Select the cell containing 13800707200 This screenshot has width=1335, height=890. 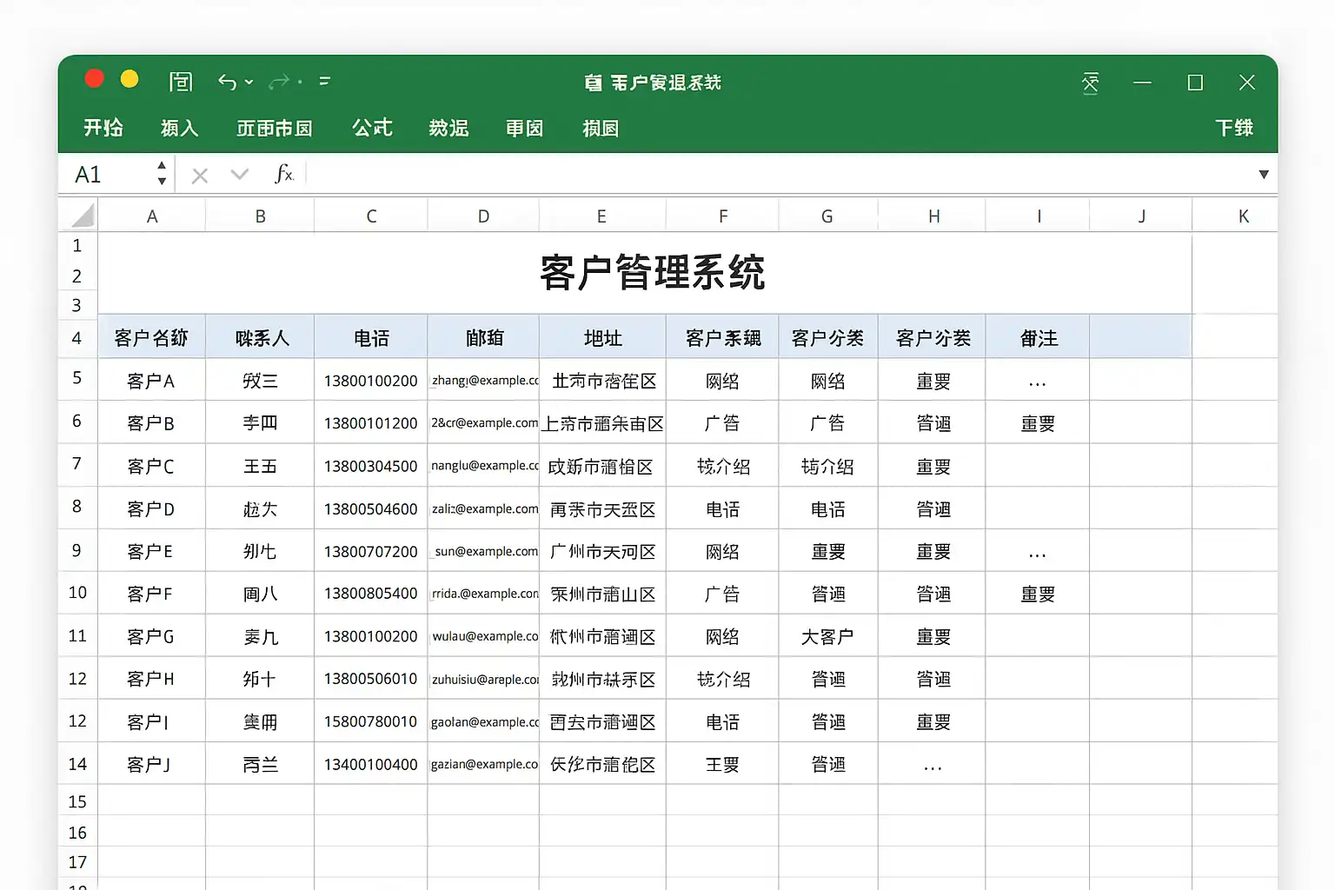(370, 552)
